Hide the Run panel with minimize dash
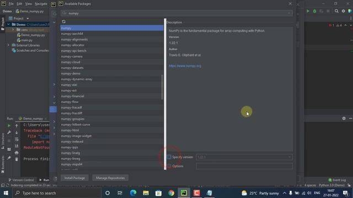The width and height of the screenshot is (353, 198). click(351, 118)
